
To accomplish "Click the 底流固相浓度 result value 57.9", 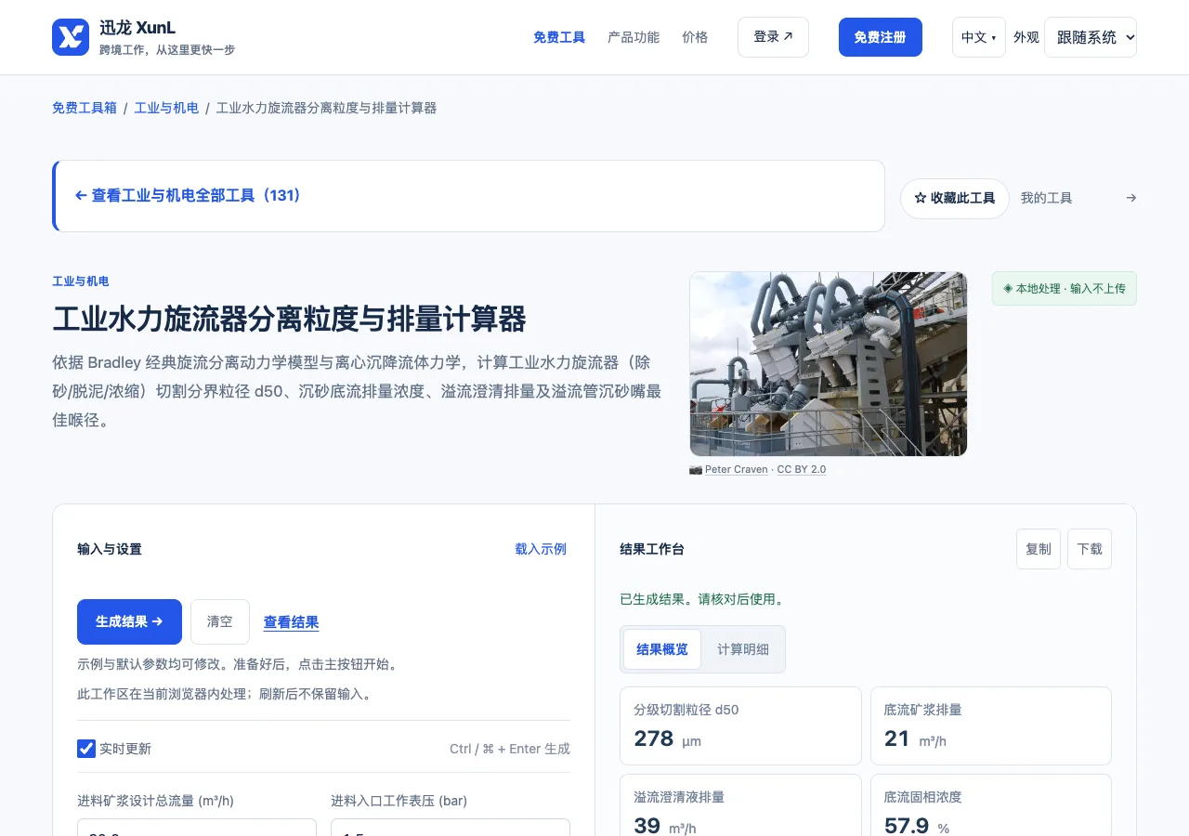I will coord(907,825).
